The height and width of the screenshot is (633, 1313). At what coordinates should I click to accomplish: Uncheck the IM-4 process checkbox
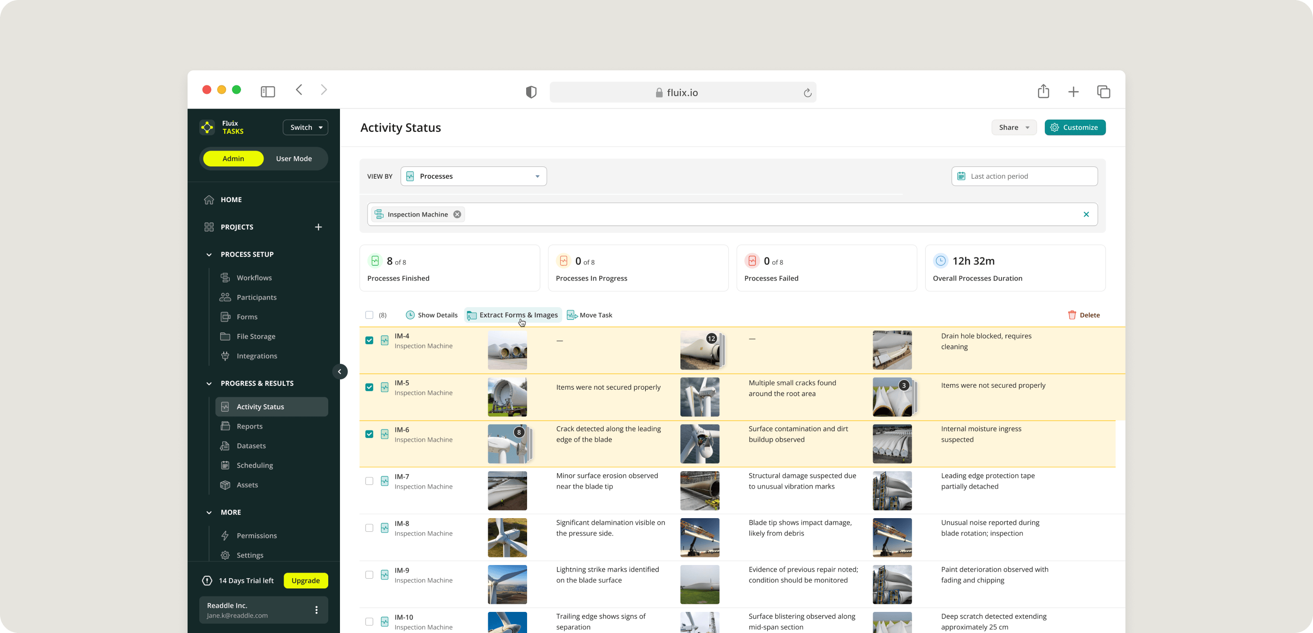tap(369, 340)
